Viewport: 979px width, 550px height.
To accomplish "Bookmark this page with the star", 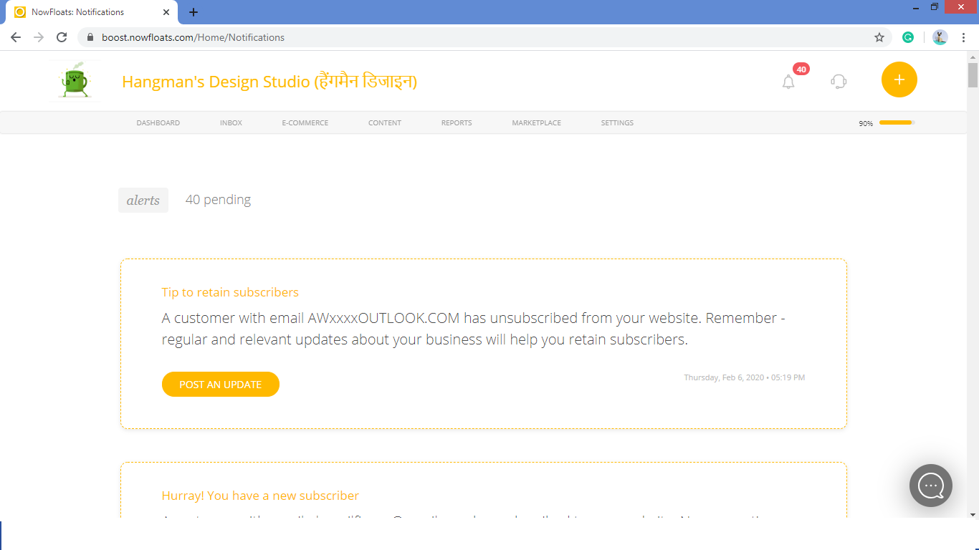I will 879,37.
